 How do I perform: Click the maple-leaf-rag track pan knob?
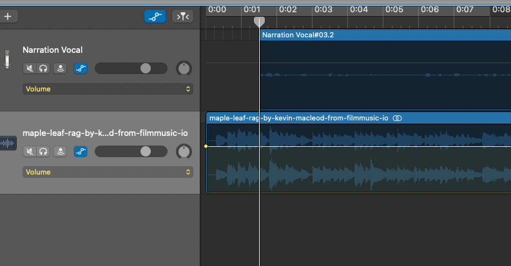coord(184,151)
